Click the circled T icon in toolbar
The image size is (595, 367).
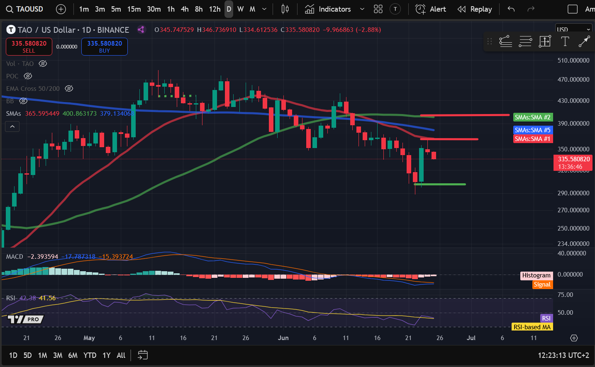pos(395,9)
